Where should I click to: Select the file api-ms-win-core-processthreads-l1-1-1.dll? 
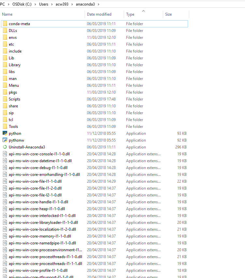click(46, 264)
